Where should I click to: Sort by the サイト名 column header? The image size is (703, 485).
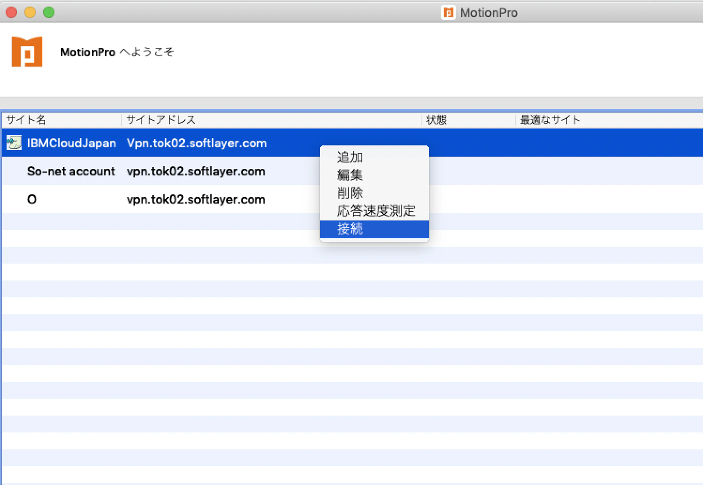coord(62,120)
